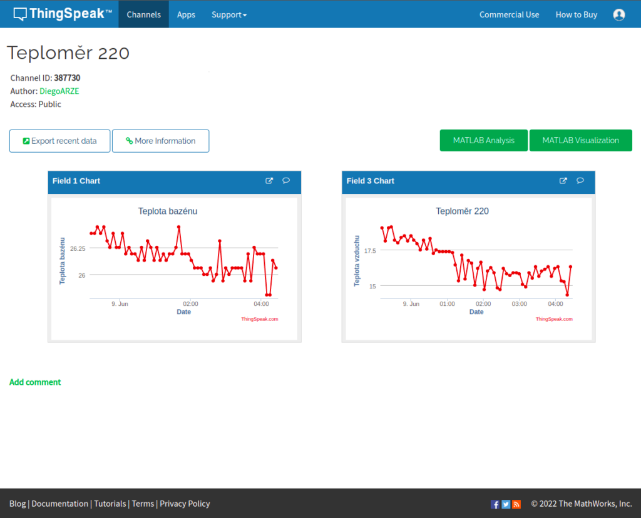Open the RSS feed icon in footer
The width and height of the screenshot is (641, 518).
(x=516, y=504)
